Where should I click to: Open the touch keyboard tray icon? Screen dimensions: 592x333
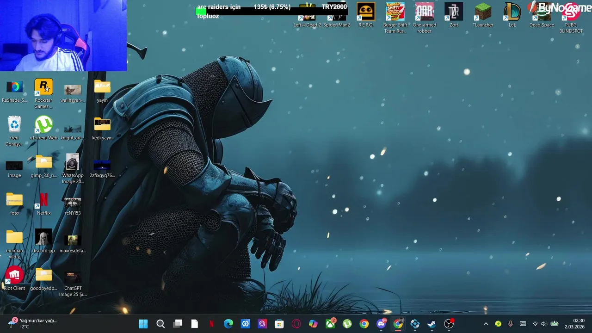coord(523,324)
